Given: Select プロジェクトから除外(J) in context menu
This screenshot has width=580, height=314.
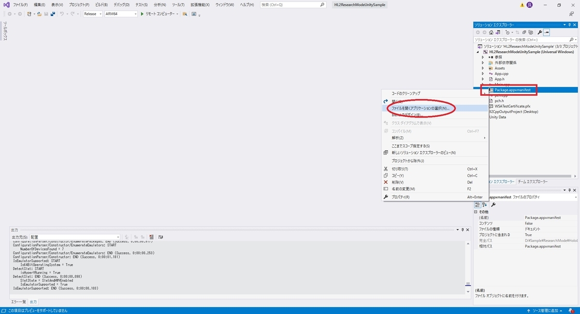Looking at the screenshot, I should click(x=407, y=161).
